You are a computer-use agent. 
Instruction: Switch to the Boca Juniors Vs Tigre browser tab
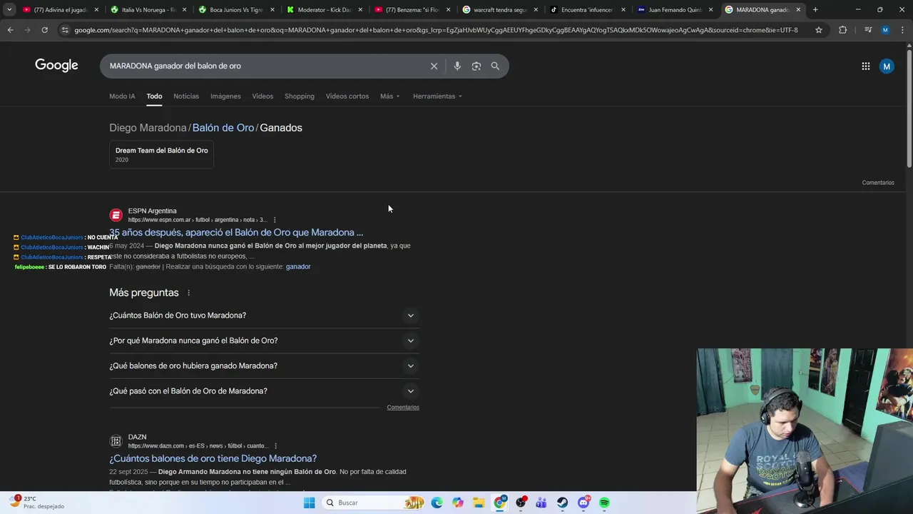[236, 10]
